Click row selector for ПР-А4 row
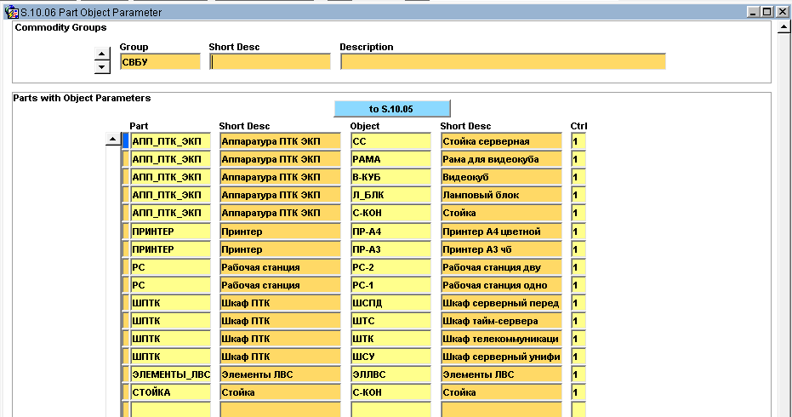The height and width of the screenshot is (417, 792). coord(126,231)
